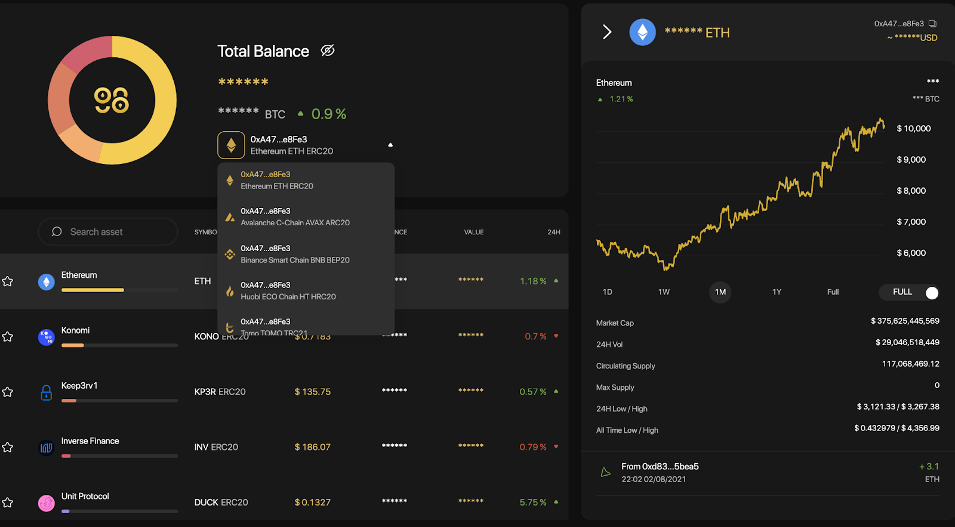Star the Unit Protocol asset row
The height and width of the screenshot is (527, 955).
[8, 502]
